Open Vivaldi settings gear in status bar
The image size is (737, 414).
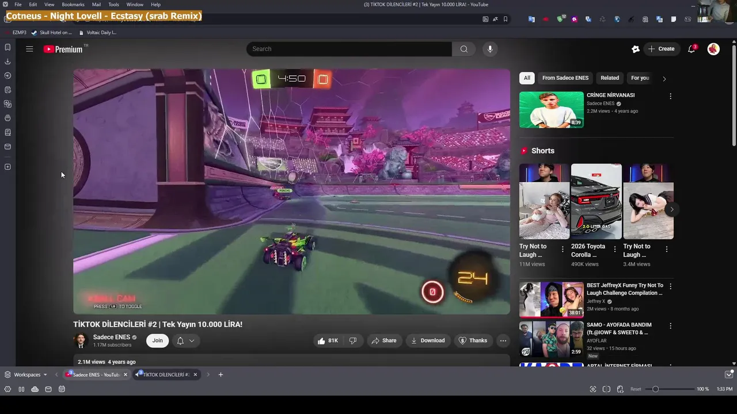(x=7, y=389)
